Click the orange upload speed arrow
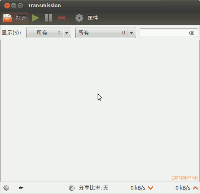This screenshot has width=200, height=194. tap(195, 188)
